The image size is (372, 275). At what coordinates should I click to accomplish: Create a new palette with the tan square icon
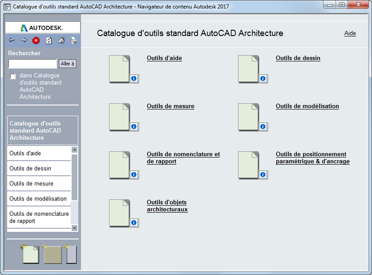pos(53,254)
